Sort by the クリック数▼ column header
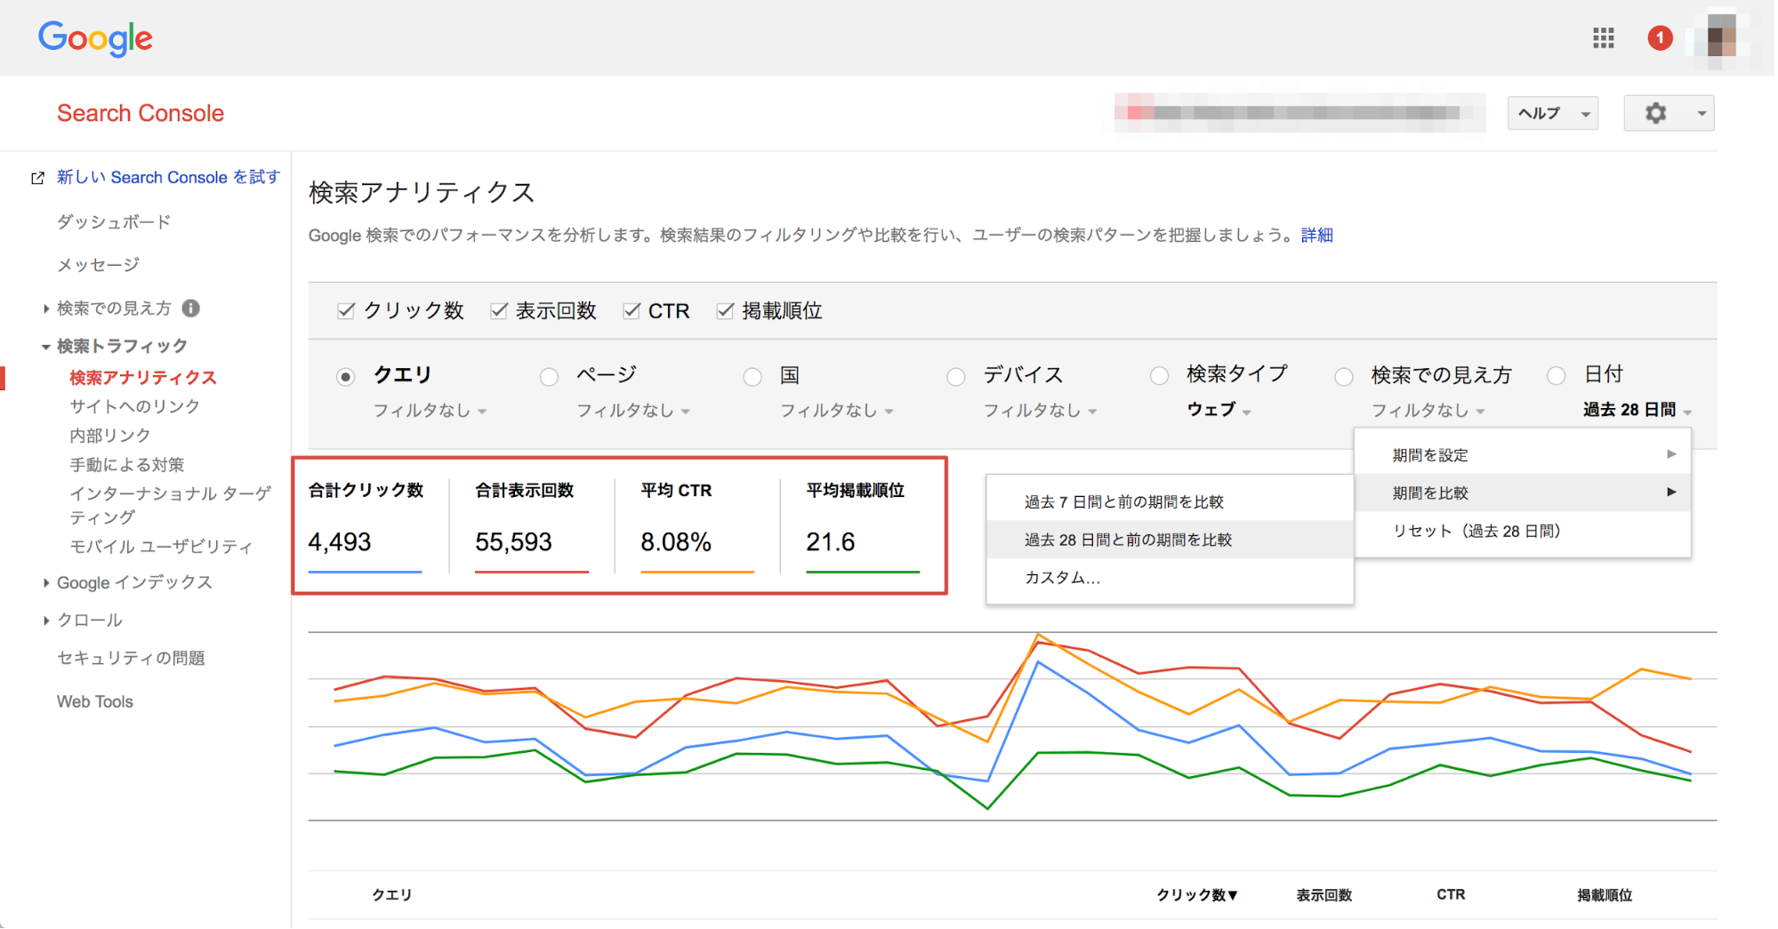 point(1197,895)
